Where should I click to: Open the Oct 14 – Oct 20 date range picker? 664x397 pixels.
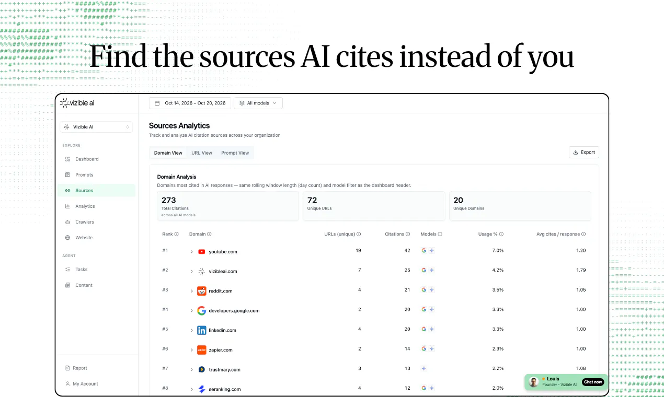[x=190, y=103]
